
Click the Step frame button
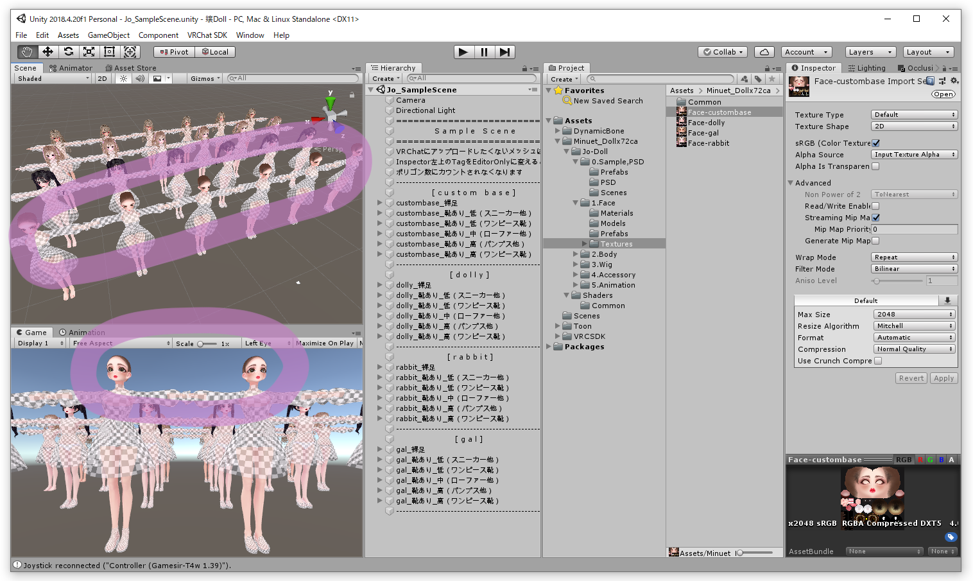tap(505, 52)
